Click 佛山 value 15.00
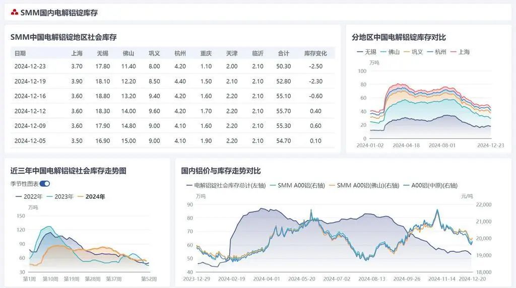This screenshot has width=516, height=288. 128,140
